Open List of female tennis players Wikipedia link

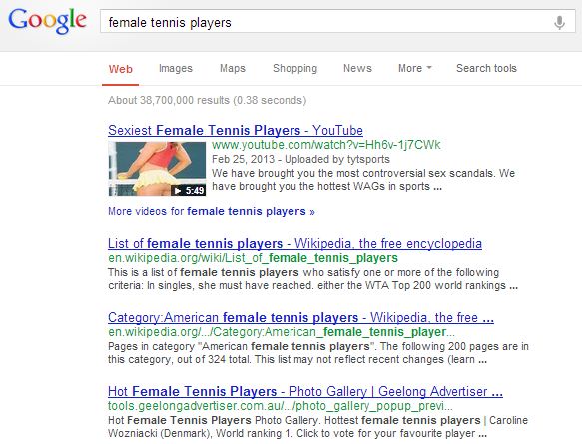(294, 244)
